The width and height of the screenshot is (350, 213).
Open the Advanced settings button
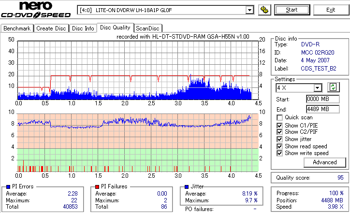(x=324, y=162)
